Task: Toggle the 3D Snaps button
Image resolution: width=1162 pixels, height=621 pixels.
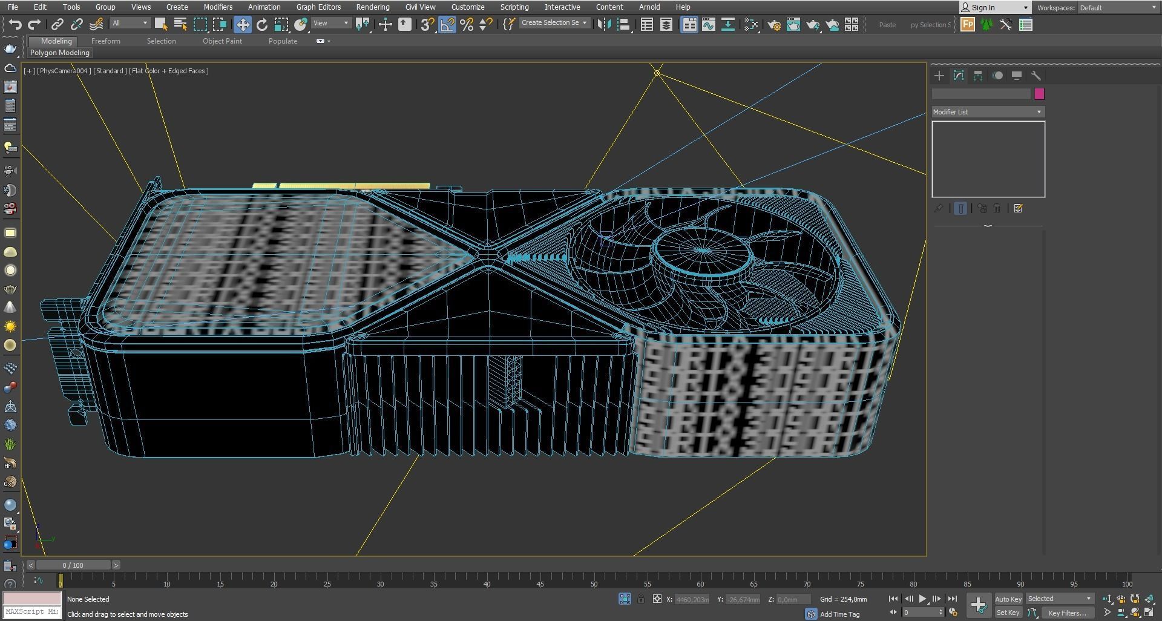Action: click(x=427, y=24)
